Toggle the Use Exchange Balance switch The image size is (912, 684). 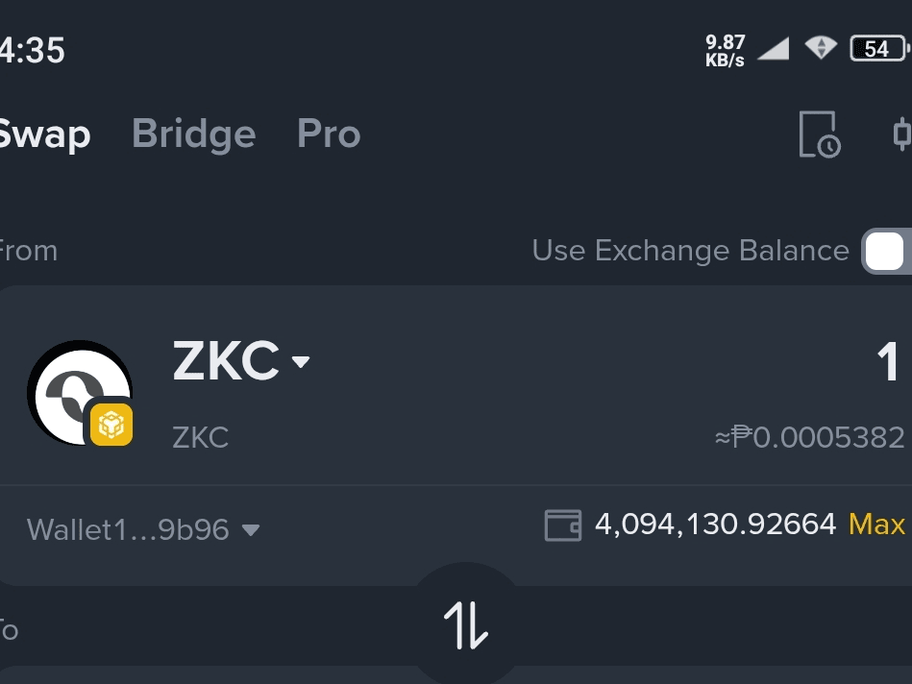coord(887,251)
